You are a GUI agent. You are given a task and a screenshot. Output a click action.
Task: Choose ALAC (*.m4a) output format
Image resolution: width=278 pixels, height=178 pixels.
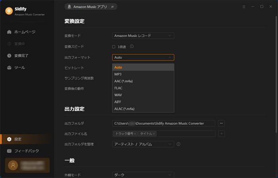point(143,109)
